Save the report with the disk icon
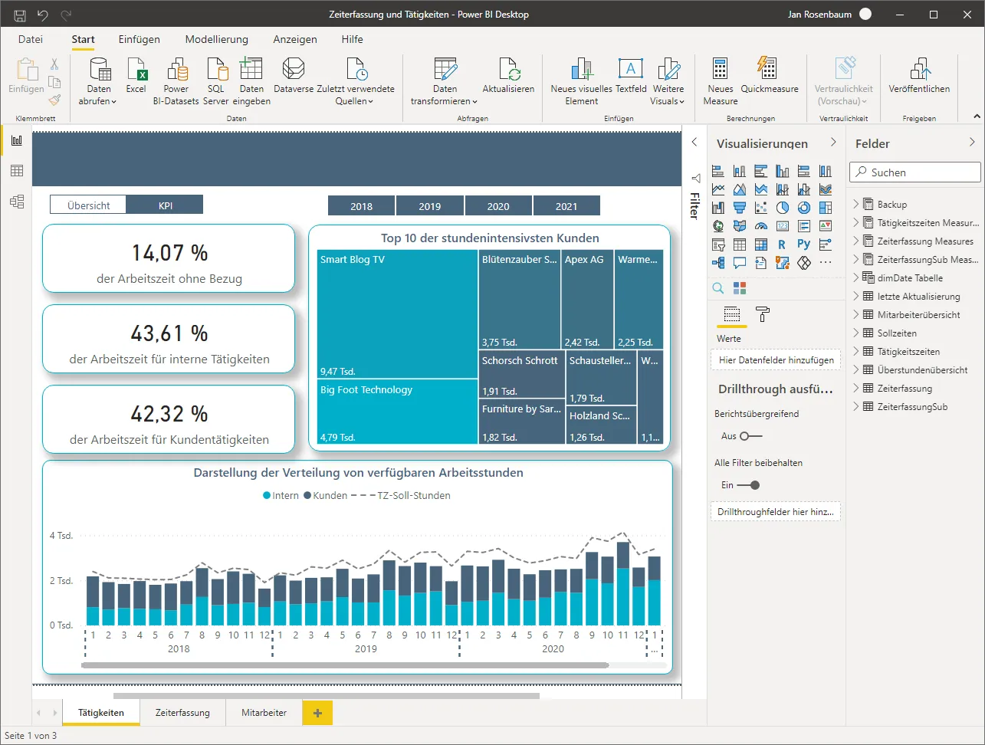The width and height of the screenshot is (985, 745). 20,15
